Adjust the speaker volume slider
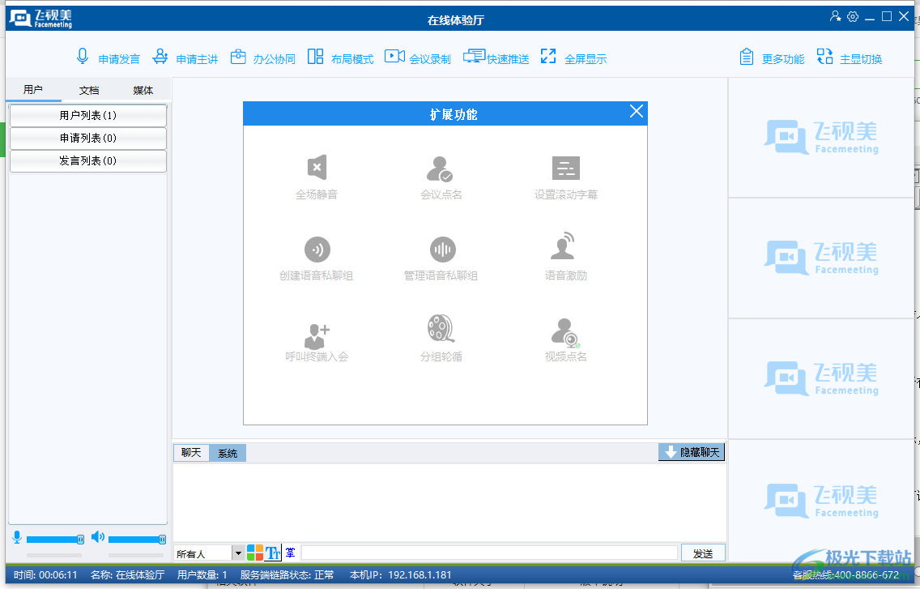Screen dimensions: 920x589 pos(134,539)
